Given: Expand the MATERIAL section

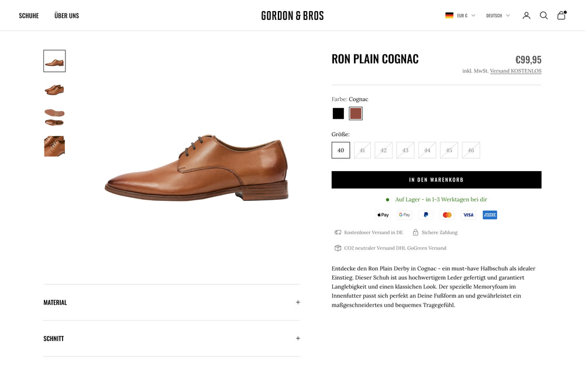Looking at the screenshot, I should 171,303.
